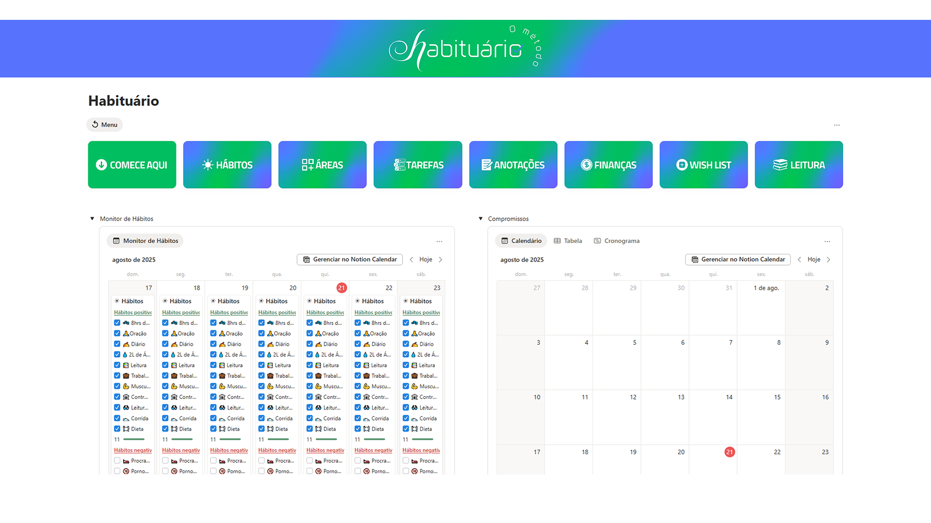This screenshot has width=931, height=523.
Task: Open the Hábitos positivos link on August 18
Action: point(180,312)
